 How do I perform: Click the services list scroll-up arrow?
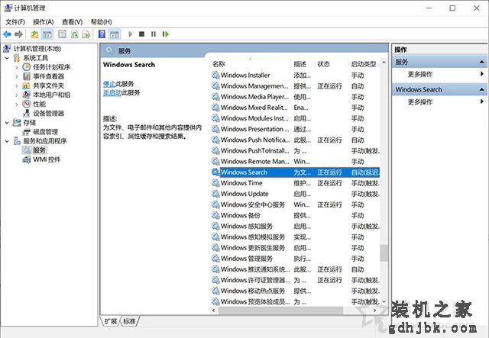[x=384, y=63]
